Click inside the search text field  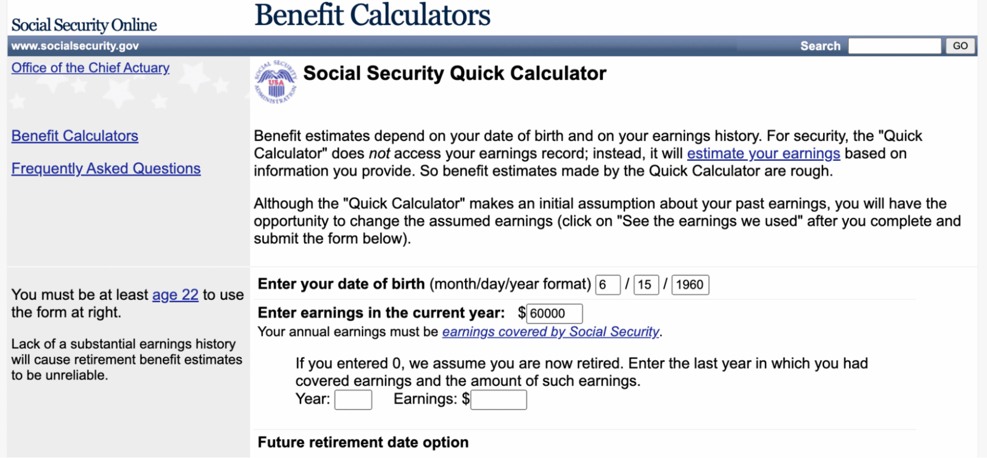(x=894, y=46)
